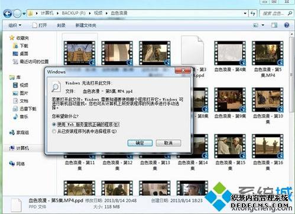
Task: Click 取消 in the Windows dialog
Action: (x=168, y=143)
